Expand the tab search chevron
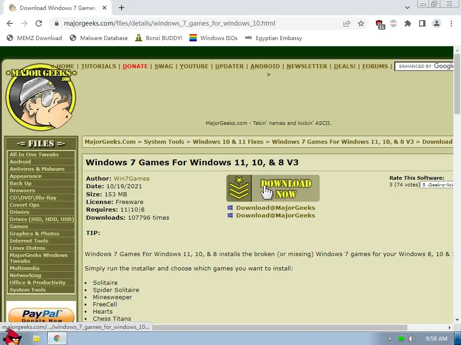This screenshot has width=461, height=345. tap(407, 8)
